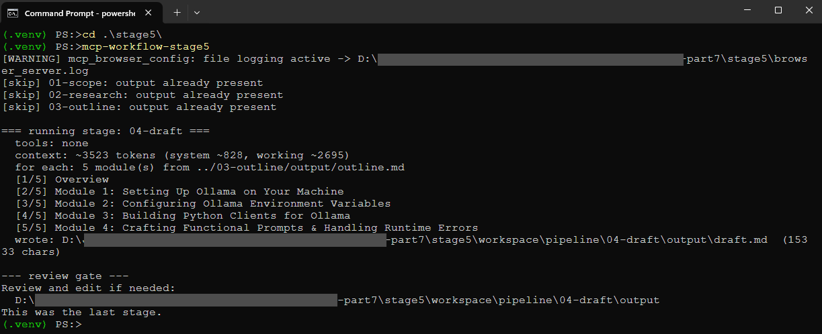The image size is (822, 334).
Task: Maximize the terminal window
Action: 778,10
